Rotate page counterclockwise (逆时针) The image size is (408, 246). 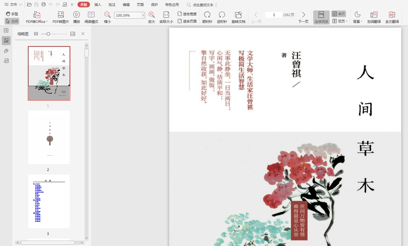click(222, 15)
